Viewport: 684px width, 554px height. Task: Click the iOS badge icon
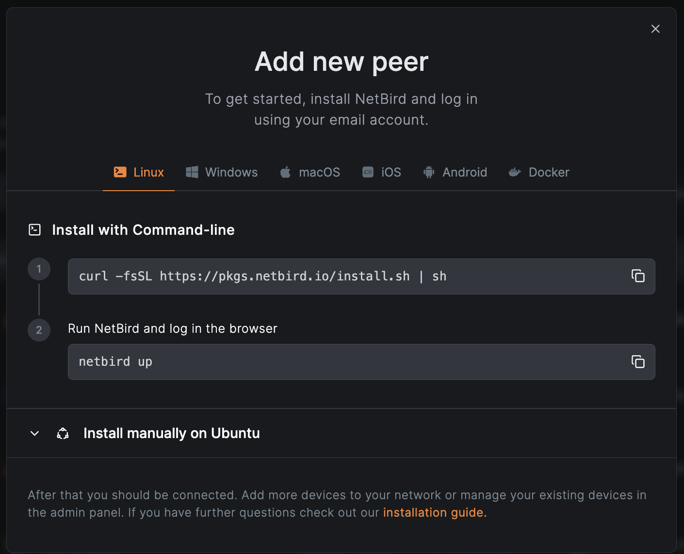(x=368, y=172)
